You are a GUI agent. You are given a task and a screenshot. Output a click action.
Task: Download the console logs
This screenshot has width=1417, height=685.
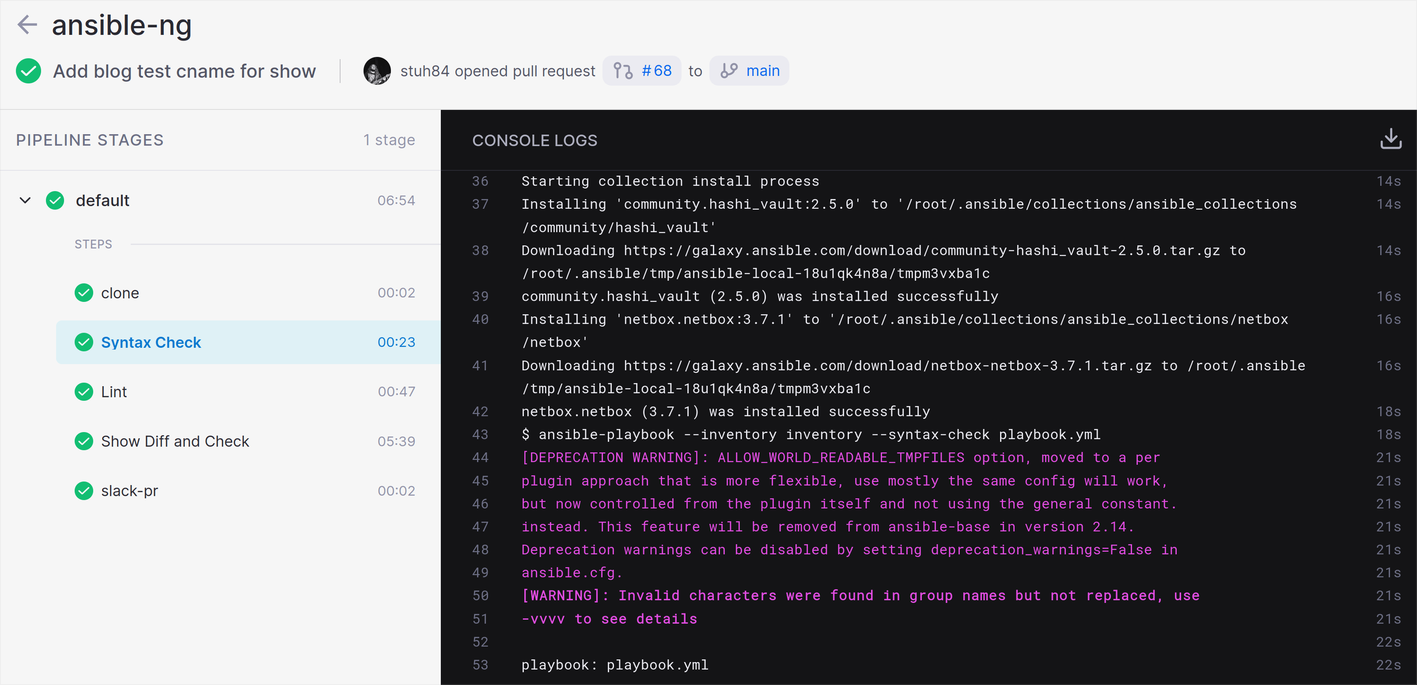[1390, 139]
